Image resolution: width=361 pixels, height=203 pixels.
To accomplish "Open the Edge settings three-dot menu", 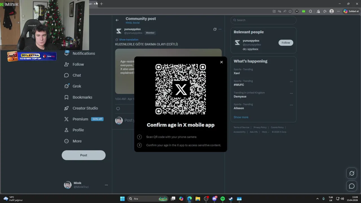I will coord(338,11).
